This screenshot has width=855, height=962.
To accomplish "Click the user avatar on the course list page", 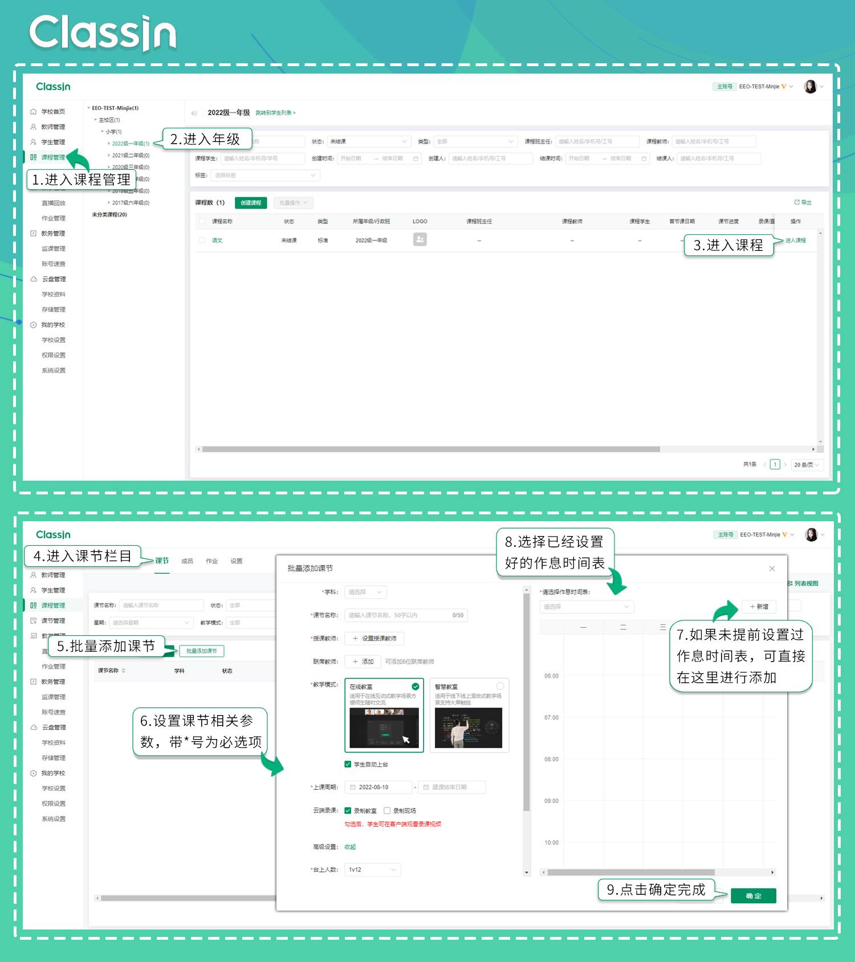I will click(x=810, y=87).
